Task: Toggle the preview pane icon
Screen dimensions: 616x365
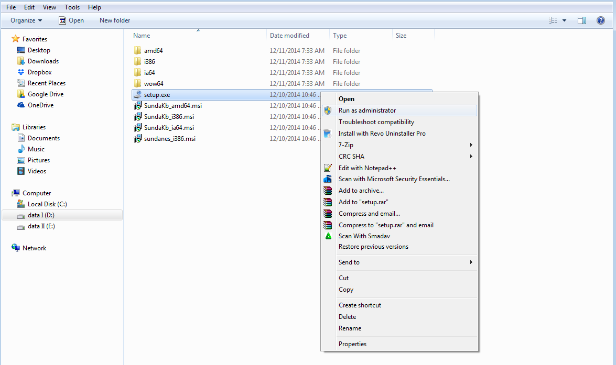Action: tap(582, 20)
